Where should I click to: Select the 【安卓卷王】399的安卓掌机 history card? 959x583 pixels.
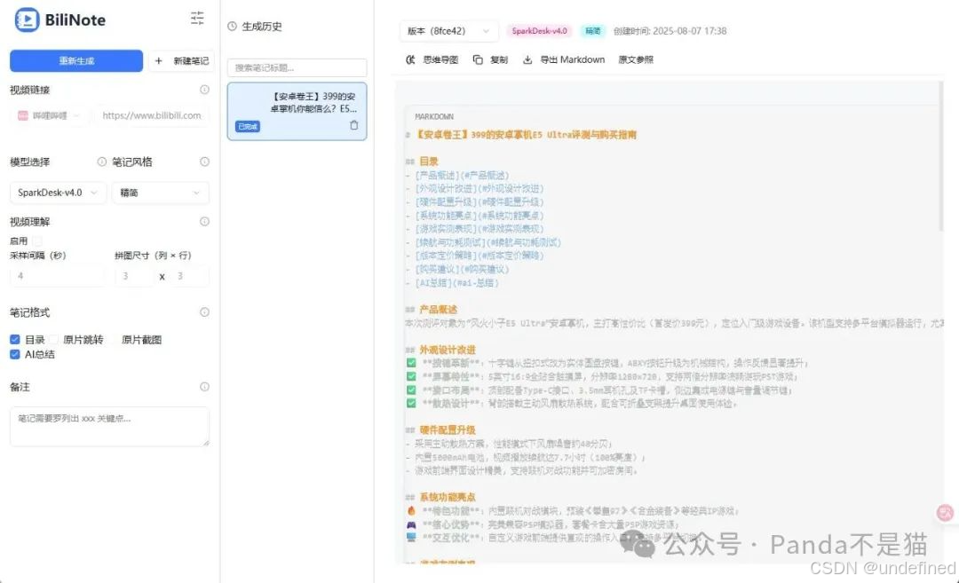[x=297, y=111]
